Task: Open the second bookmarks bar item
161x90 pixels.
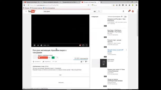Action: (36, 8)
